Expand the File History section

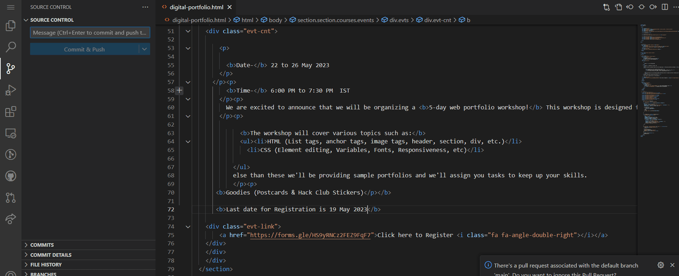click(x=46, y=264)
